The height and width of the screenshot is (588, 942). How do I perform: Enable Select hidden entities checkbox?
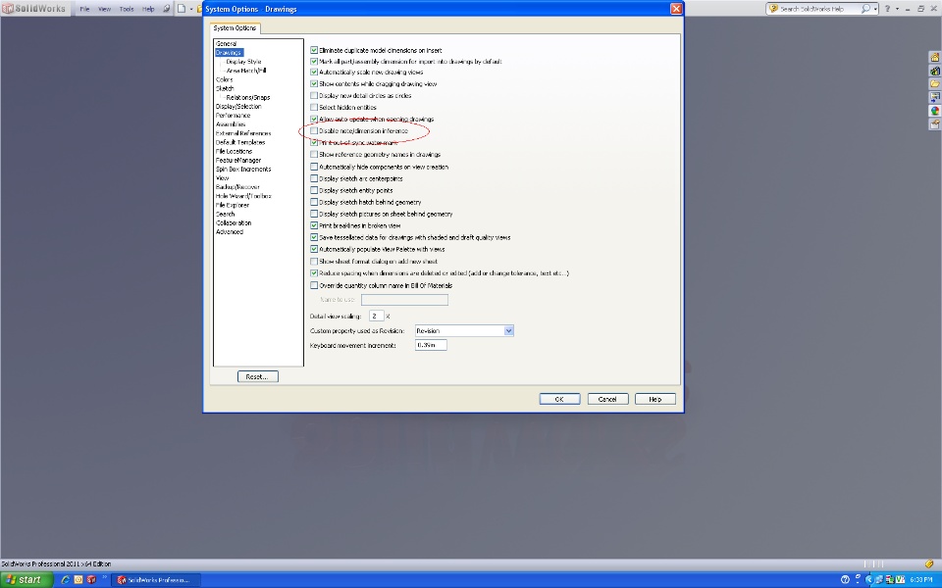(314, 108)
